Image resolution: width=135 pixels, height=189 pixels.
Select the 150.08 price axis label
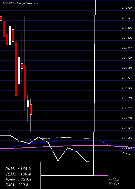click(127, 28)
